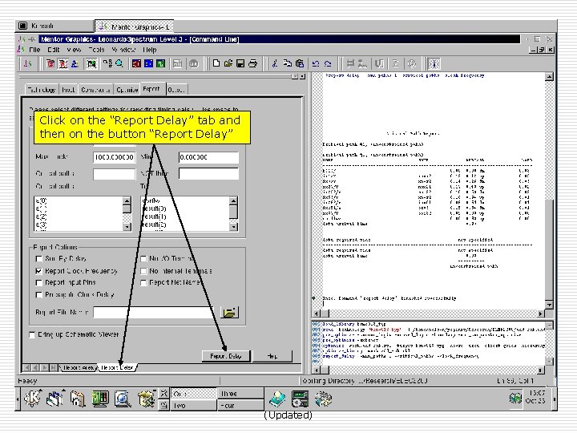577x433 pixels.
Task: Open the K menu in the KDE panel
Action: (32, 399)
